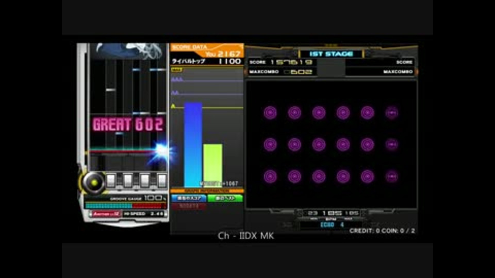Click the green graph legend button

(225, 198)
